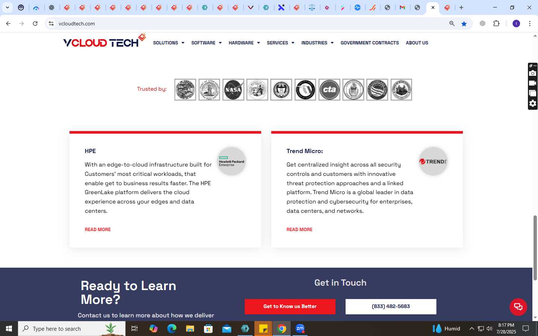Screen dimensions: 538x336
Task: Open File Explorer from the taskbar
Action: click(x=190, y=329)
